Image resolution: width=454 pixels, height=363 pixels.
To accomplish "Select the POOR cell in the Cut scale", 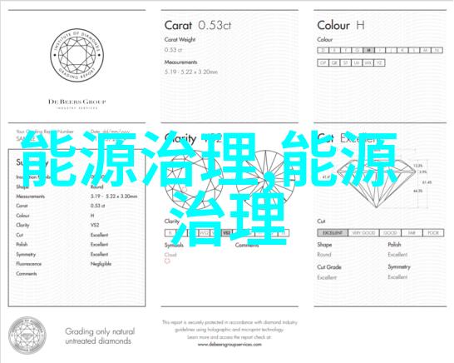I will click(x=433, y=233).
